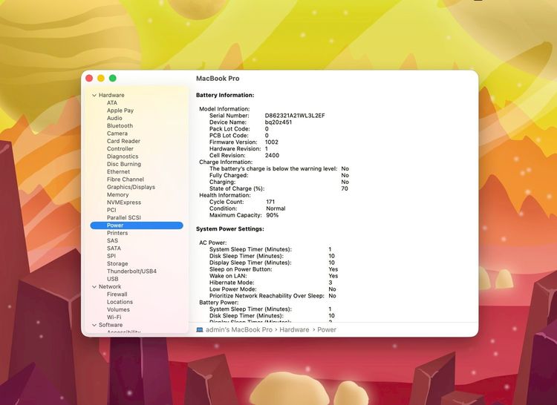Click the green zoom window button
Viewport: 557px width, 405px height.
click(x=113, y=78)
